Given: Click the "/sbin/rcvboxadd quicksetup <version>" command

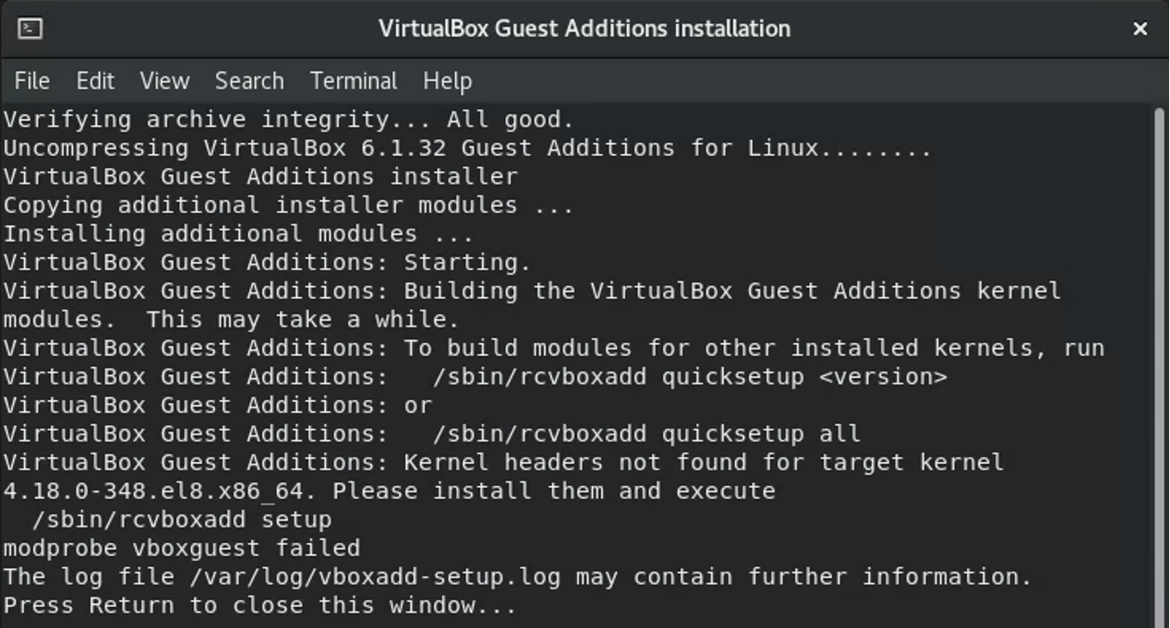Looking at the screenshot, I should tap(689, 377).
